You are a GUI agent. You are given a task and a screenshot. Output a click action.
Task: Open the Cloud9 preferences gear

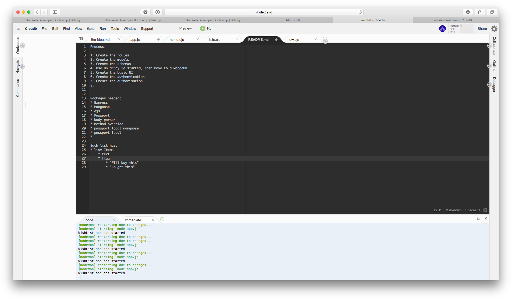494,29
